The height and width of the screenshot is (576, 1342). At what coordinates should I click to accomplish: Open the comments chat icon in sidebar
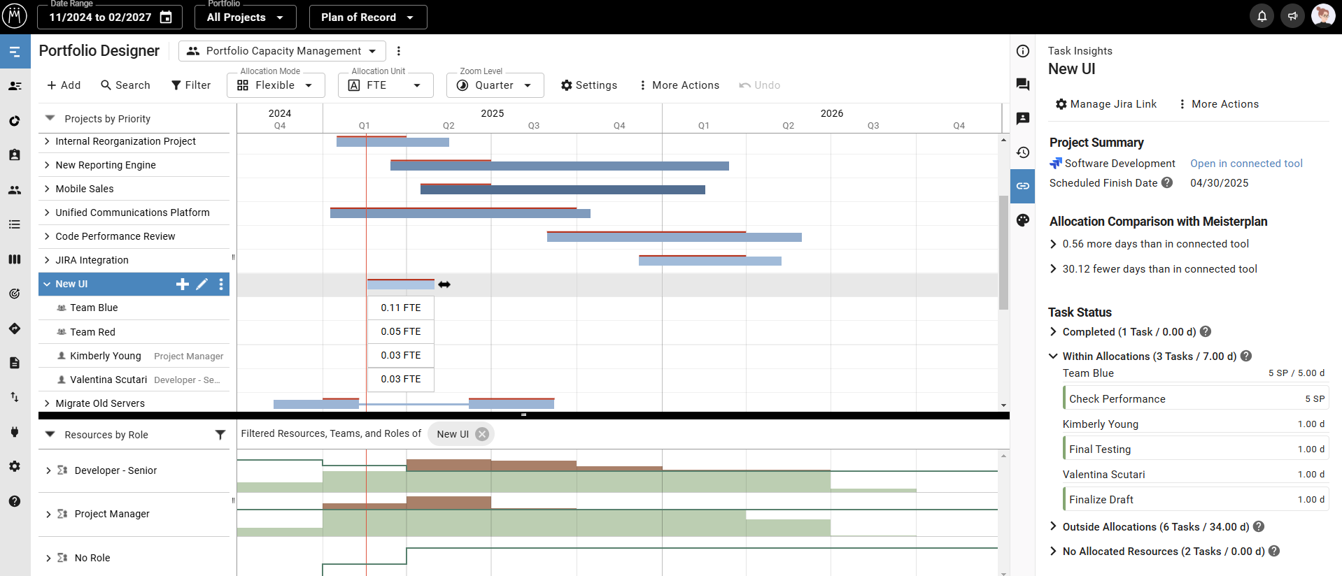click(1022, 85)
